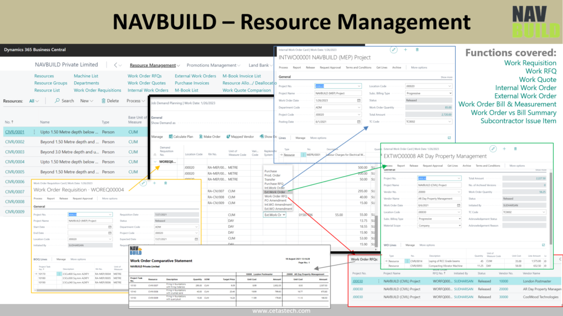Click edit pencil on Internal Work Order Card
This screenshot has width=563, height=316.
[394, 49]
